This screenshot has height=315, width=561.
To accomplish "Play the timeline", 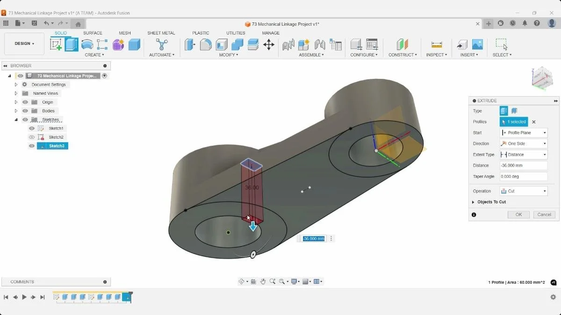I will coord(24,297).
